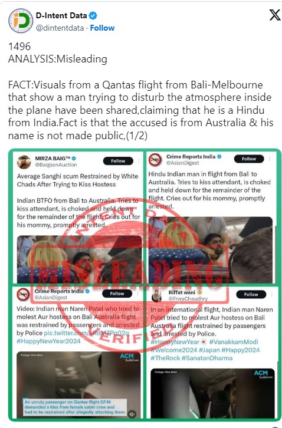
Task: Open the @dintentdata handle link
Action: coord(60,28)
